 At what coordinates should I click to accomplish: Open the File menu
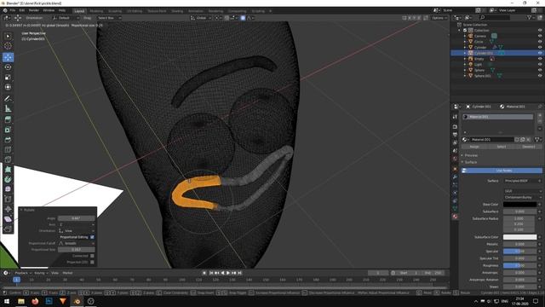tap(13, 10)
